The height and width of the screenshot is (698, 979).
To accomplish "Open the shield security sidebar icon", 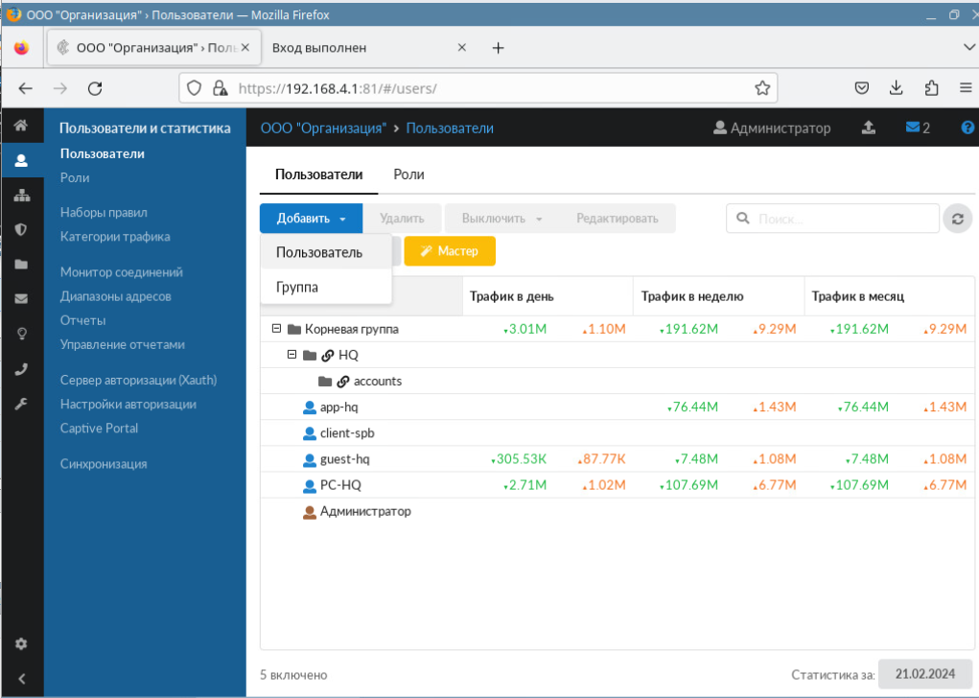I will pos(21,230).
